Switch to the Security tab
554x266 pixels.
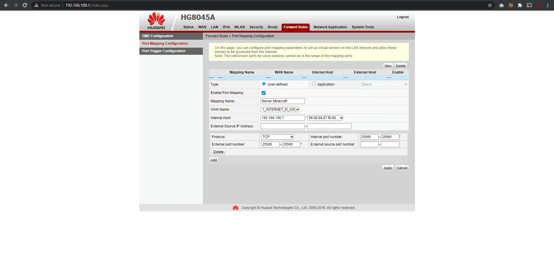tap(256, 27)
